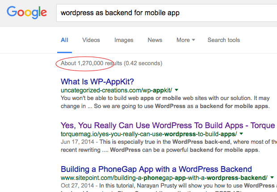277x192 pixels.
Task: Click the Jun 17, 2014 Torque snippet
Action: point(164,146)
